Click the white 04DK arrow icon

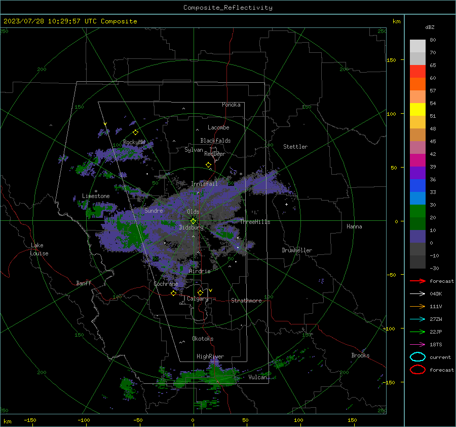click(417, 293)
